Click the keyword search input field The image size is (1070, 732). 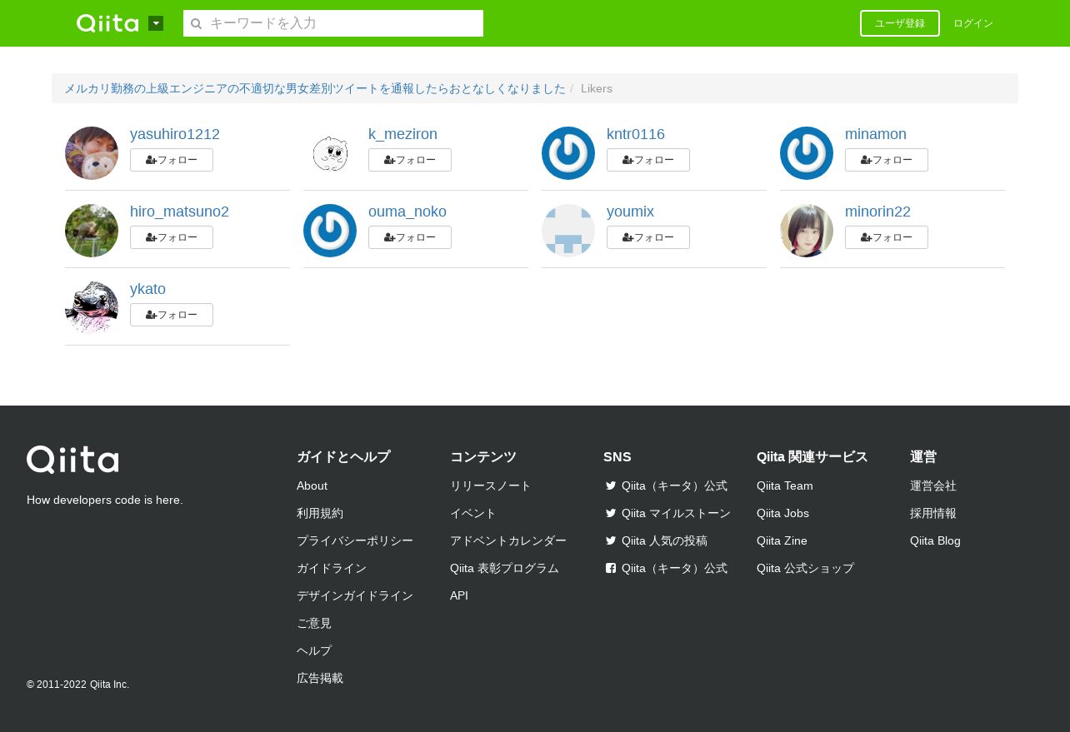[x=333, y=23]
